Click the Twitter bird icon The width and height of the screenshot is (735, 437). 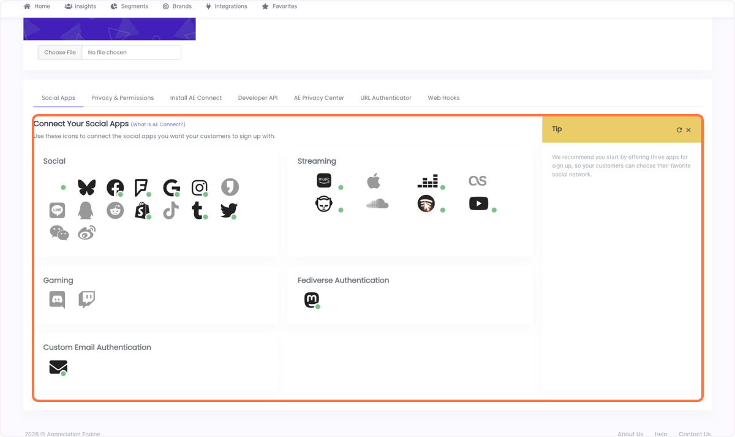(229, 210)
